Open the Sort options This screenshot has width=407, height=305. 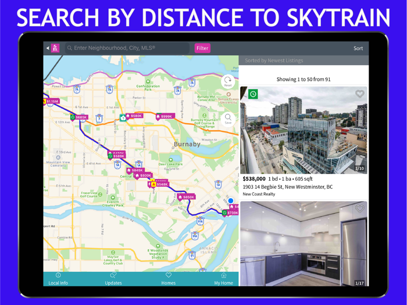(358, 48)
